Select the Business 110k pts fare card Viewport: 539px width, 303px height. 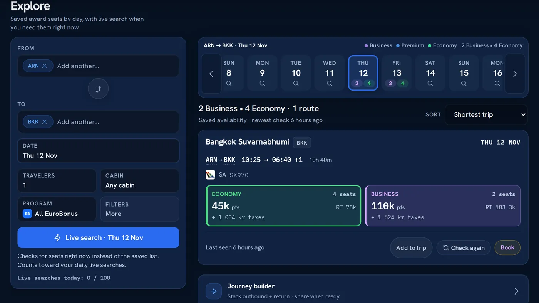coord(443,206)
